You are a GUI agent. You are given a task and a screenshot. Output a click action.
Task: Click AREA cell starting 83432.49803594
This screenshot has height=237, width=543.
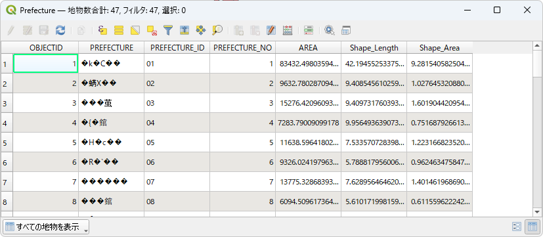308,64
